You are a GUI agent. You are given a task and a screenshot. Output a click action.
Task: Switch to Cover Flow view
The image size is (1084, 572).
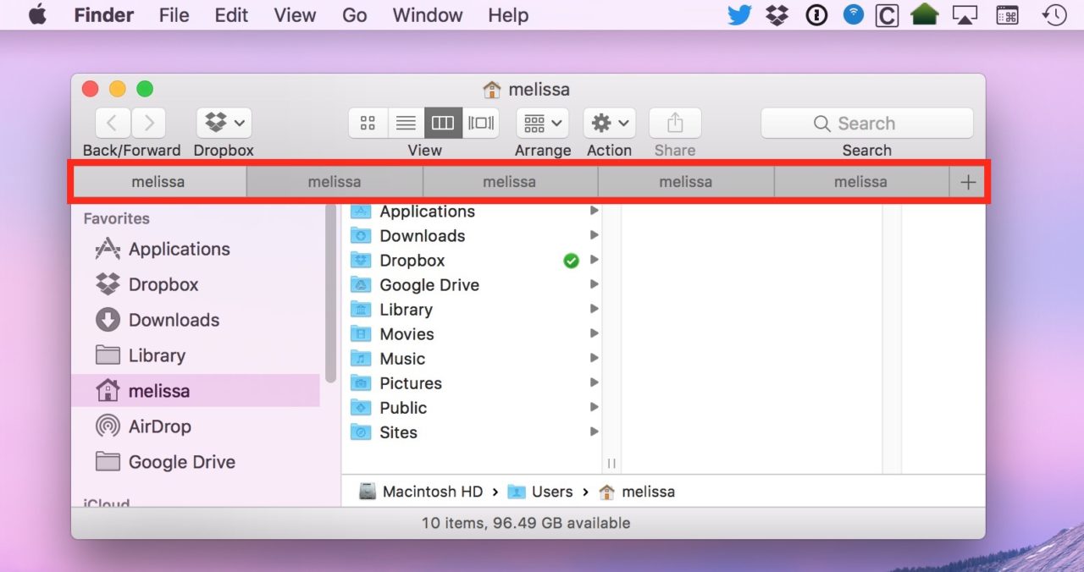tap(480, 123)
